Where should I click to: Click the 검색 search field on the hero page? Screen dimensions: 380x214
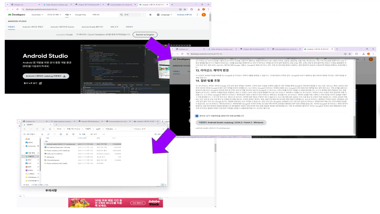(132, 15)
